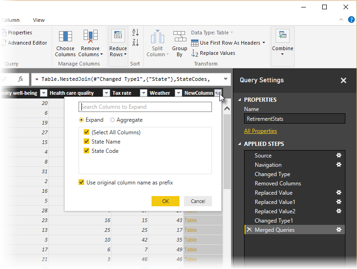Click the fx formula icon
Viewport: 357px width, 269px height.
pyautogui.click(x=21, y=79)
